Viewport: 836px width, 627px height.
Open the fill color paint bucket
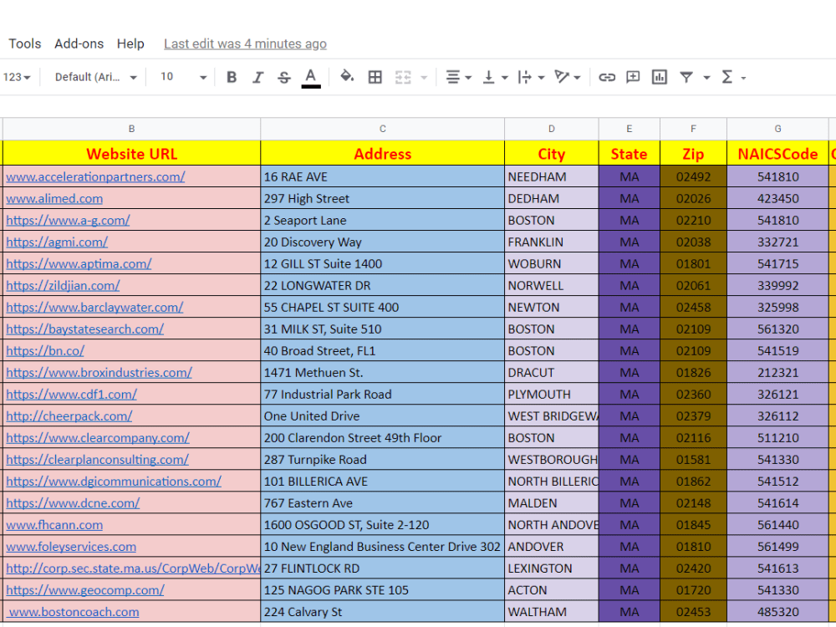click(x=347, y=77)
